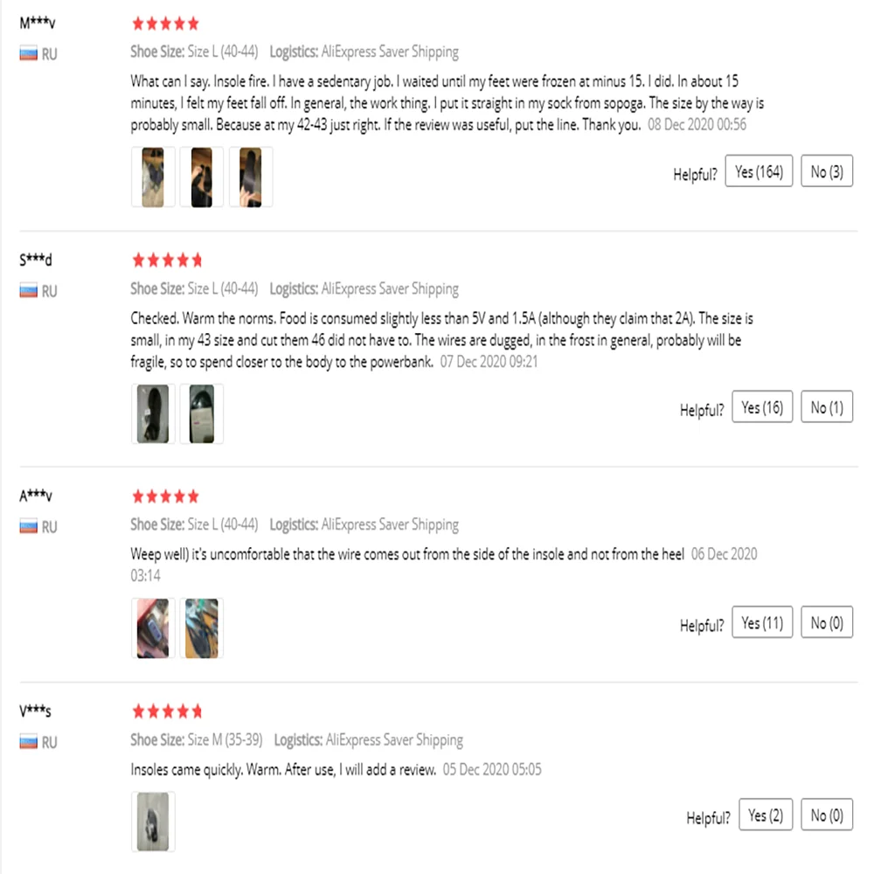874x874 pixels.
Task: Open first photo thumbnail in S***d's review
Action: tap(153, 413)
